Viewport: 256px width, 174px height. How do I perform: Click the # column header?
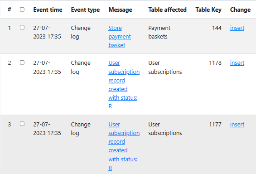pos(10,10)
